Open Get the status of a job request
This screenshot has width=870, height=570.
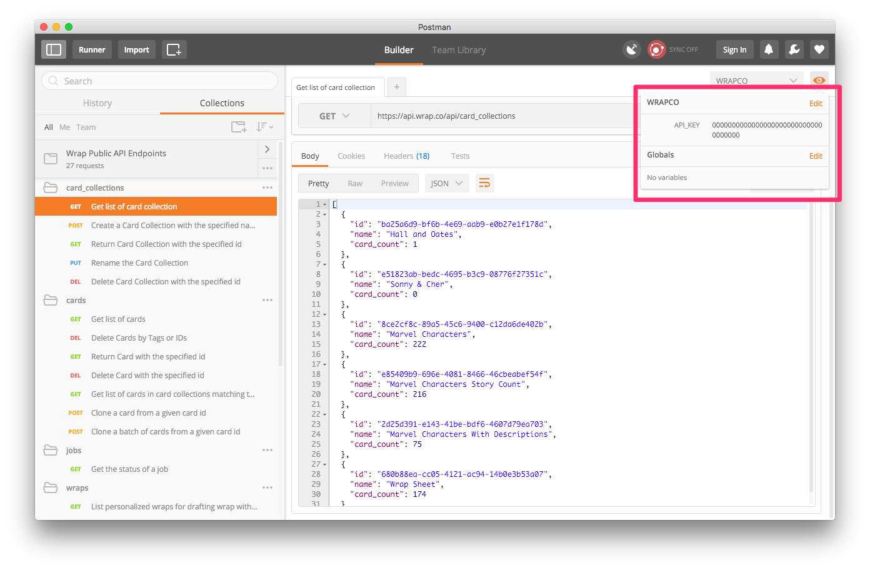(156, 469)
